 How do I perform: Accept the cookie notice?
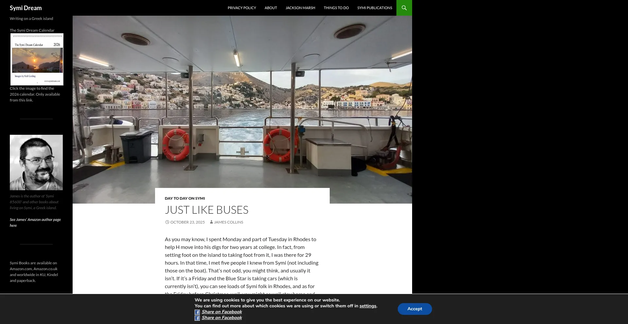click(414, 309)
